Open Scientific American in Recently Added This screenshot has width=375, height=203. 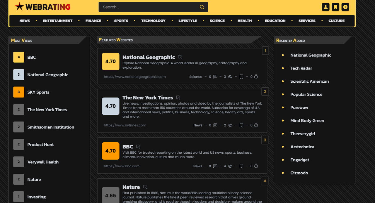309,81
